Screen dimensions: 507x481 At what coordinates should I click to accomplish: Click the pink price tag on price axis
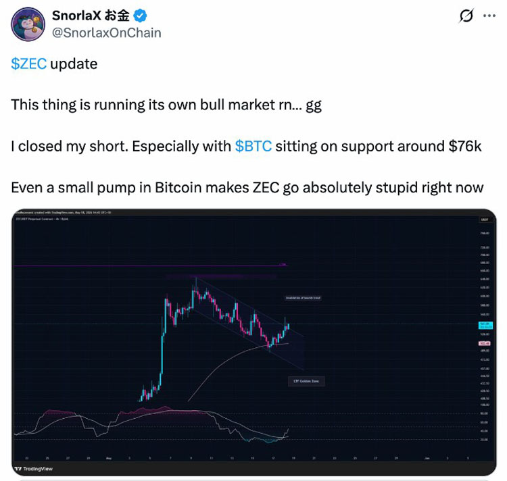click(x=485, y=343)
